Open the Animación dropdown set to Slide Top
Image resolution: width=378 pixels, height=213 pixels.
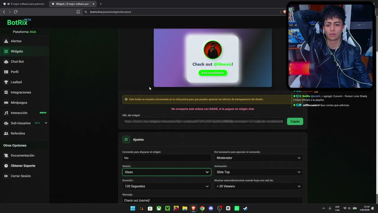coord(258,172)
